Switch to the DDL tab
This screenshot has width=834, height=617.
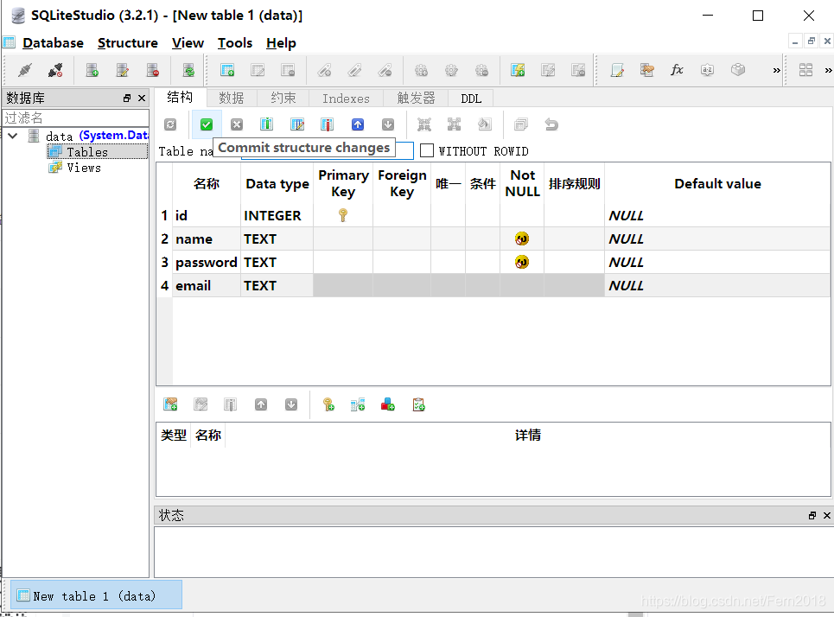(471, 99)
